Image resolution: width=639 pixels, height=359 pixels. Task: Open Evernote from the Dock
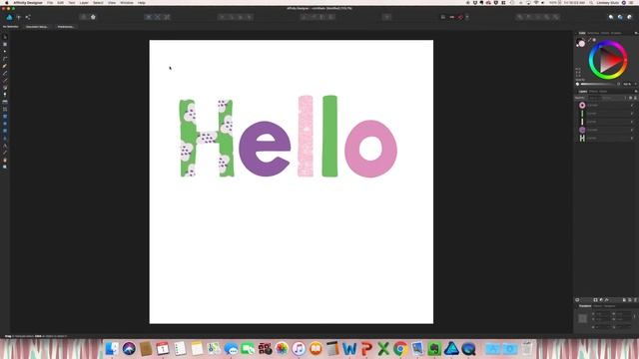(x=434, y=349)
